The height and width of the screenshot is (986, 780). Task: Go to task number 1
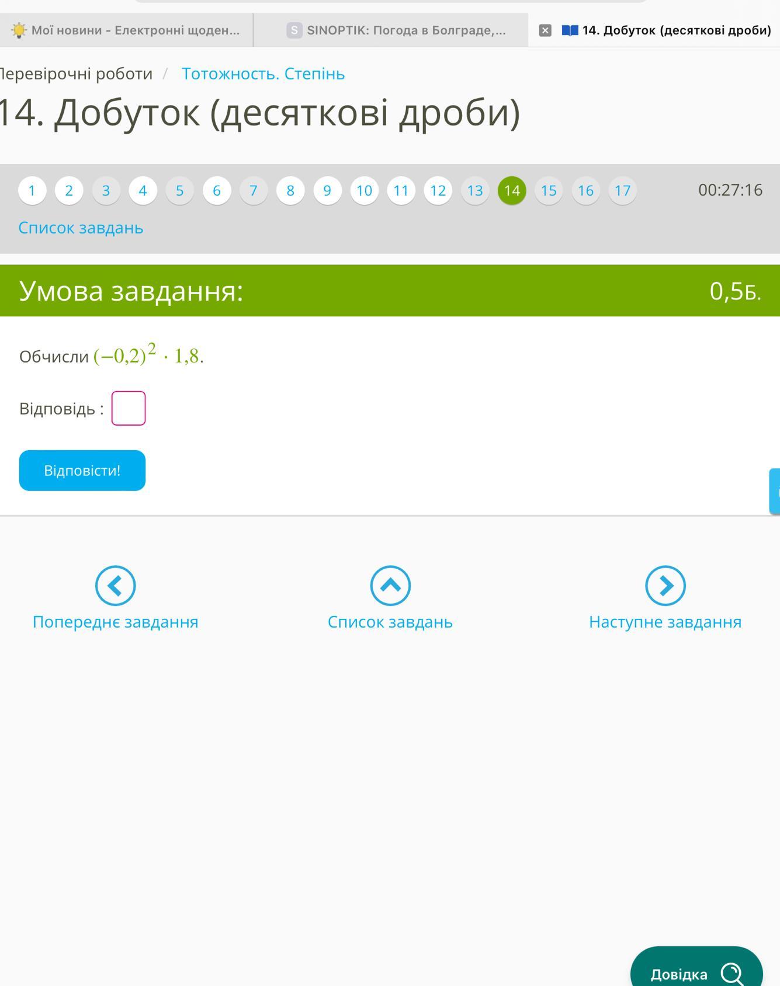click(x=32, y=191)
